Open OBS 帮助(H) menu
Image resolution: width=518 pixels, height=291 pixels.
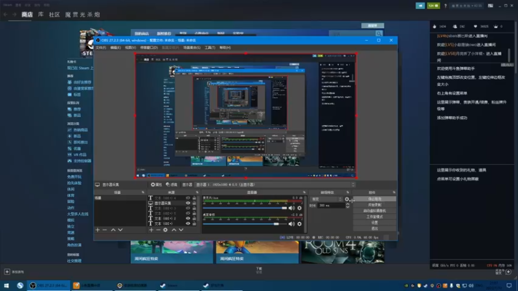[x=225, y=48]
